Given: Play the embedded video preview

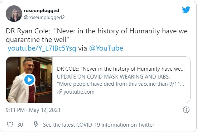Looking at the screenshot, I should [x=29, y=80].
